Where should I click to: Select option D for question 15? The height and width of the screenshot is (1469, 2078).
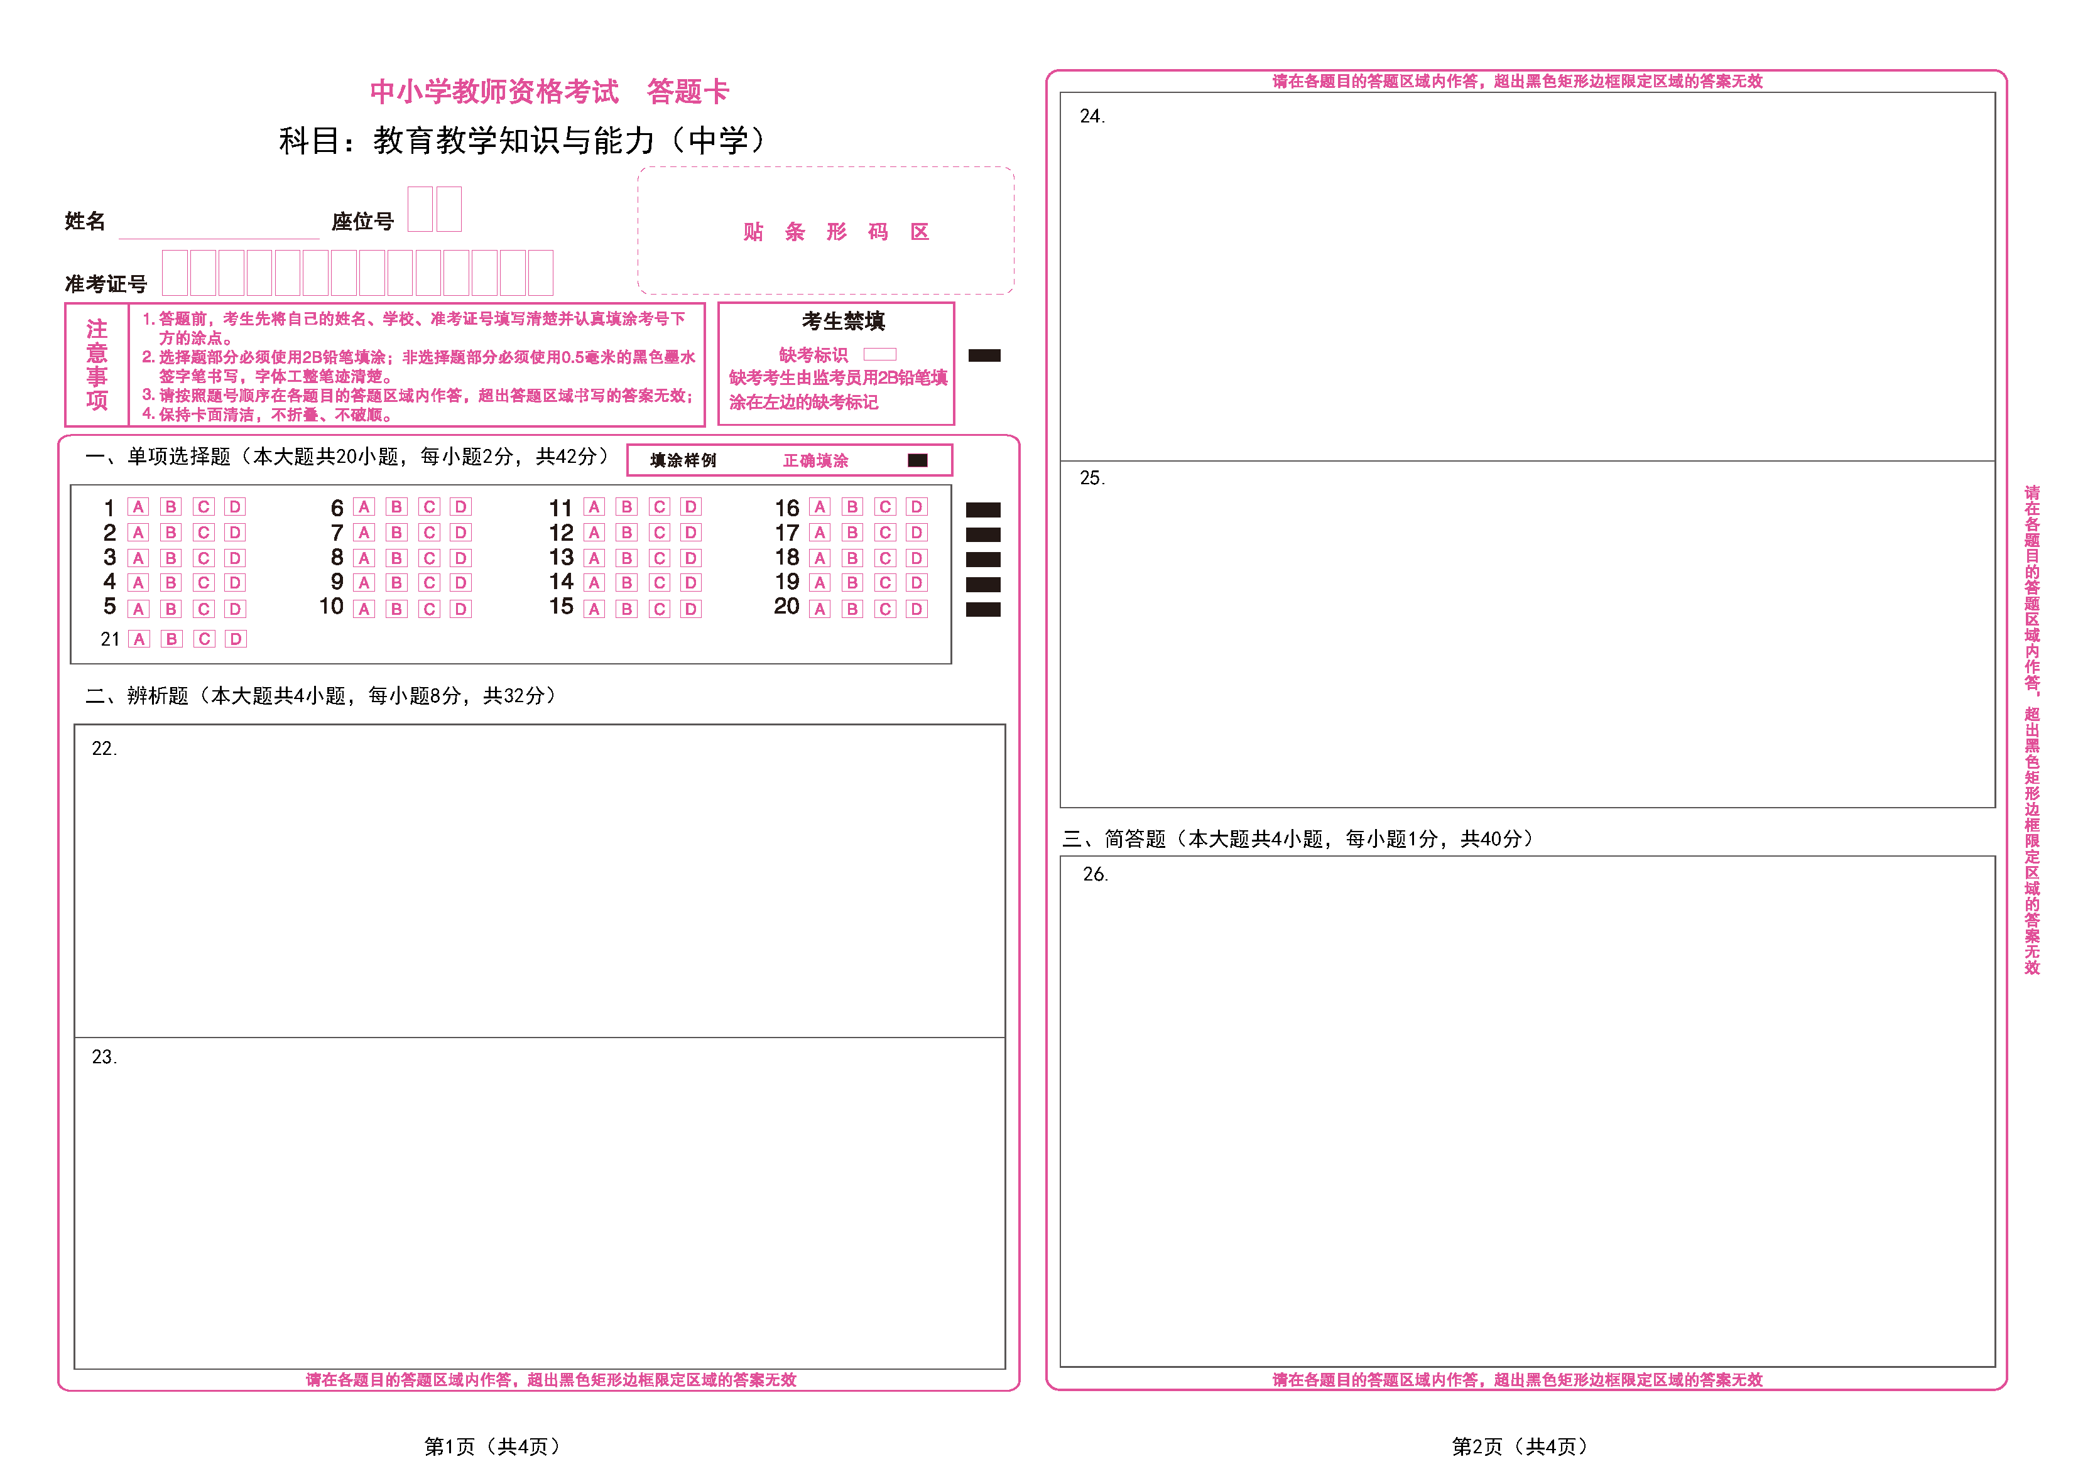692,608
